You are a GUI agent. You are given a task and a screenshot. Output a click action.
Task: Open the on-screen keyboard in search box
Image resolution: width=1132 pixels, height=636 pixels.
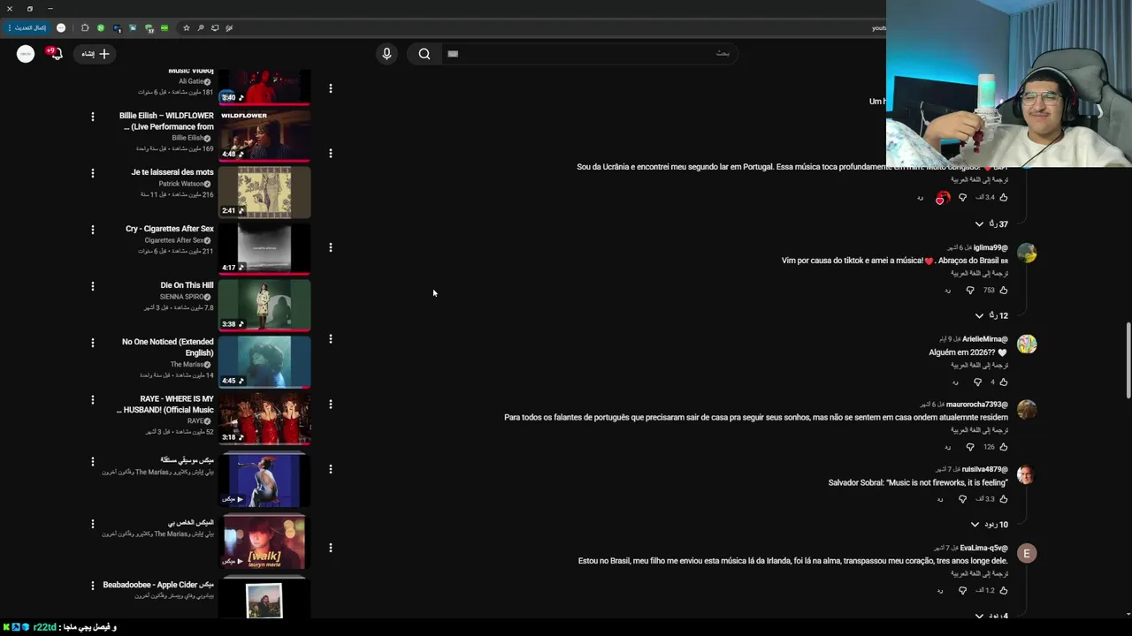(453, 54)
